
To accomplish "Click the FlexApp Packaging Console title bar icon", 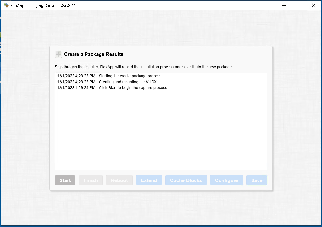I will click(x=6, y=5).
